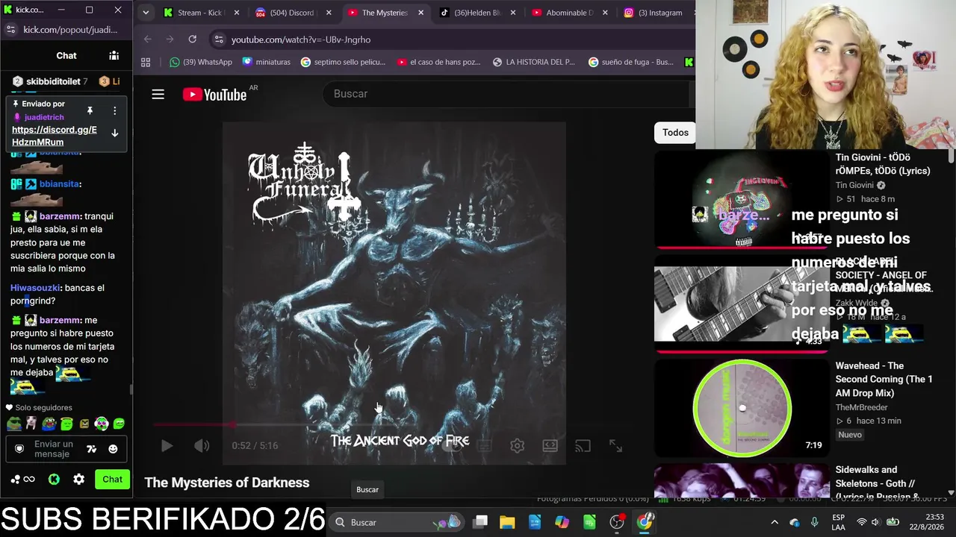Open the septimo sello pelicula bookmark
The image size is (956, 537).
click(343, 62)
